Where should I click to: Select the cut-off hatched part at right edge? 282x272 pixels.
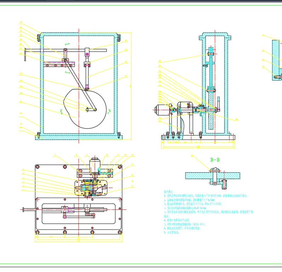(x=277, y=60)
